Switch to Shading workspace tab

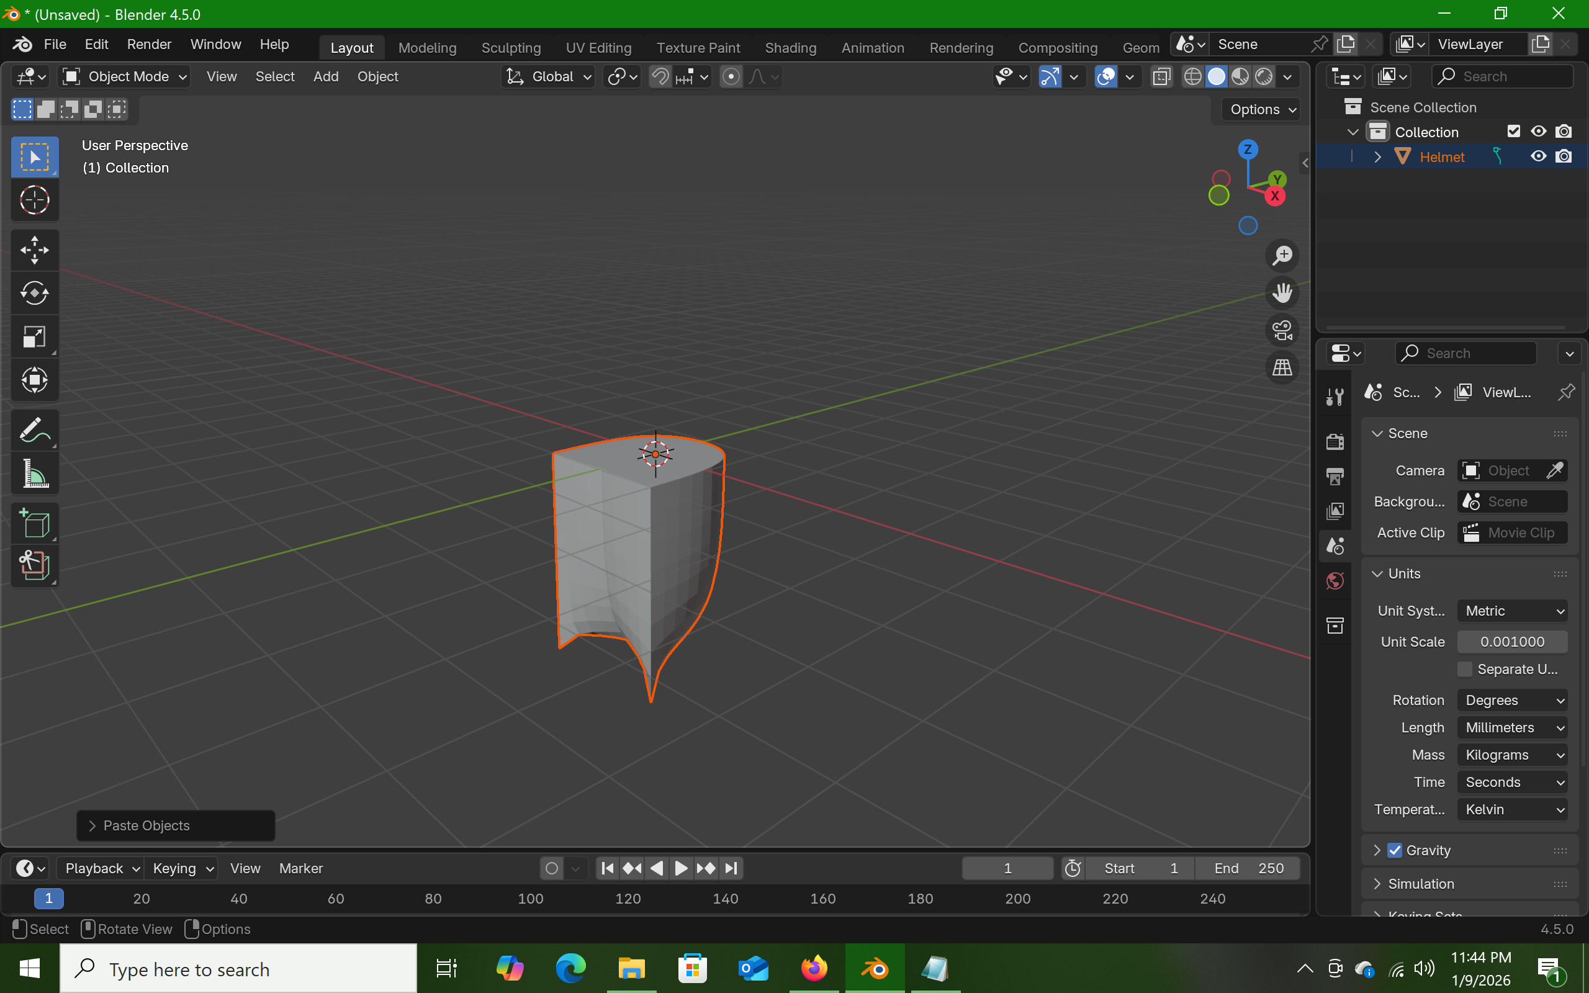pos(791,48)
